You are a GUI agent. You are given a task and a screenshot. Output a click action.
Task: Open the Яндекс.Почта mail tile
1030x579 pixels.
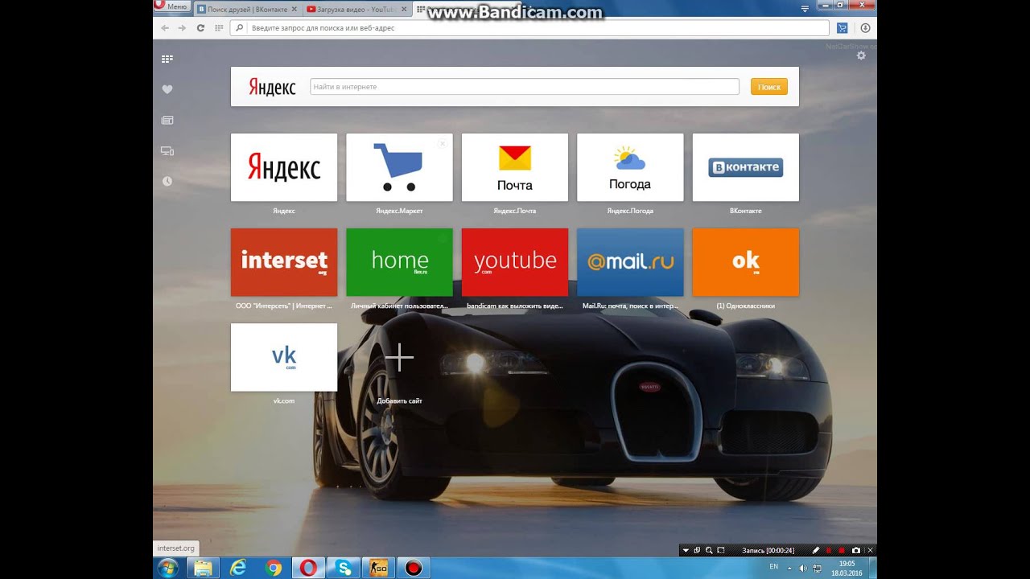point(515,167)
